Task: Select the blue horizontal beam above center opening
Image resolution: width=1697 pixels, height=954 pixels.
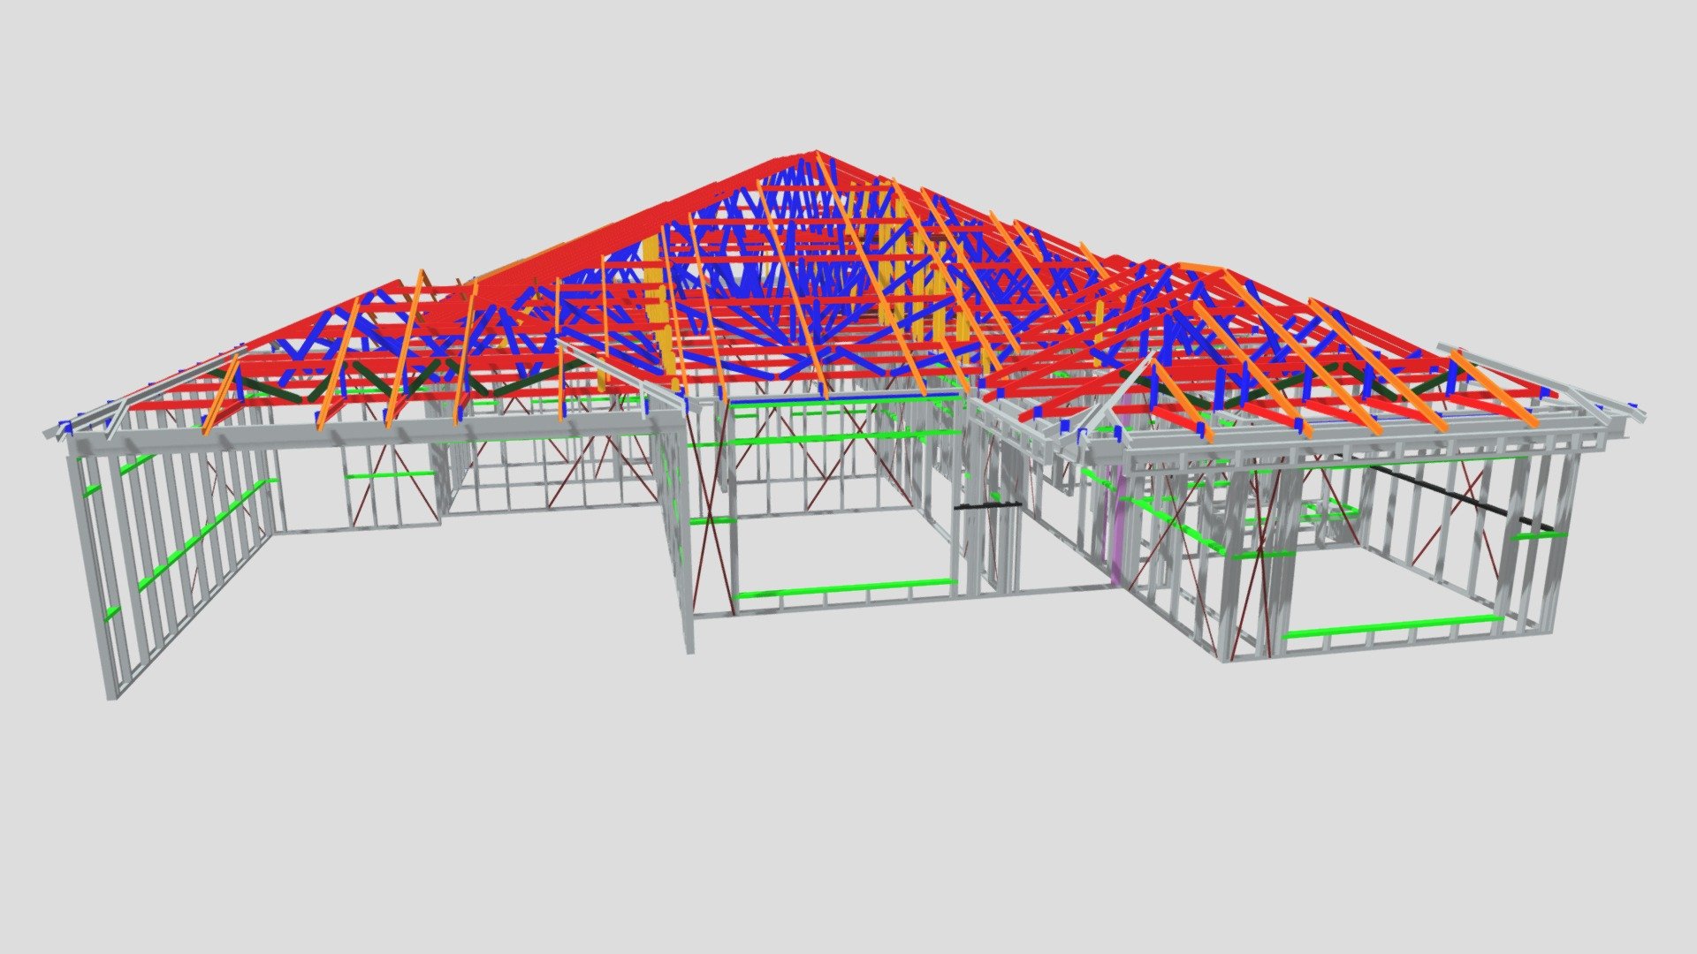Action: click(844, 399)
